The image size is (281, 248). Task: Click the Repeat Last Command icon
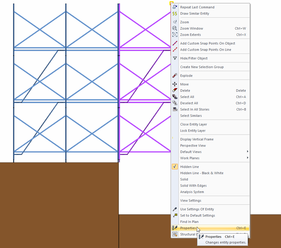(x=175, y=7)
